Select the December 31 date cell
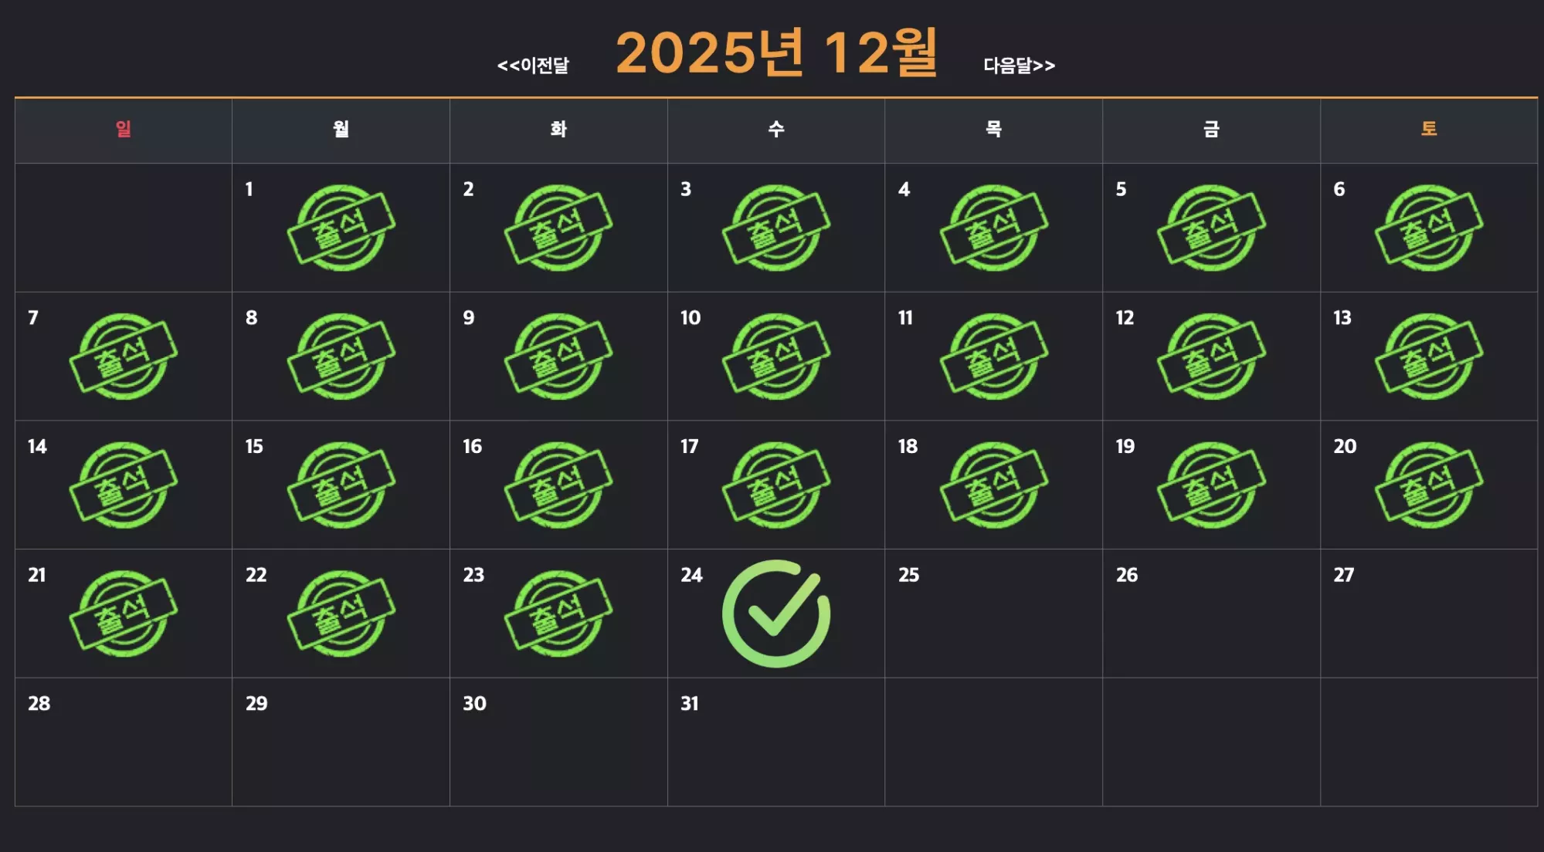 click(776, 742)
